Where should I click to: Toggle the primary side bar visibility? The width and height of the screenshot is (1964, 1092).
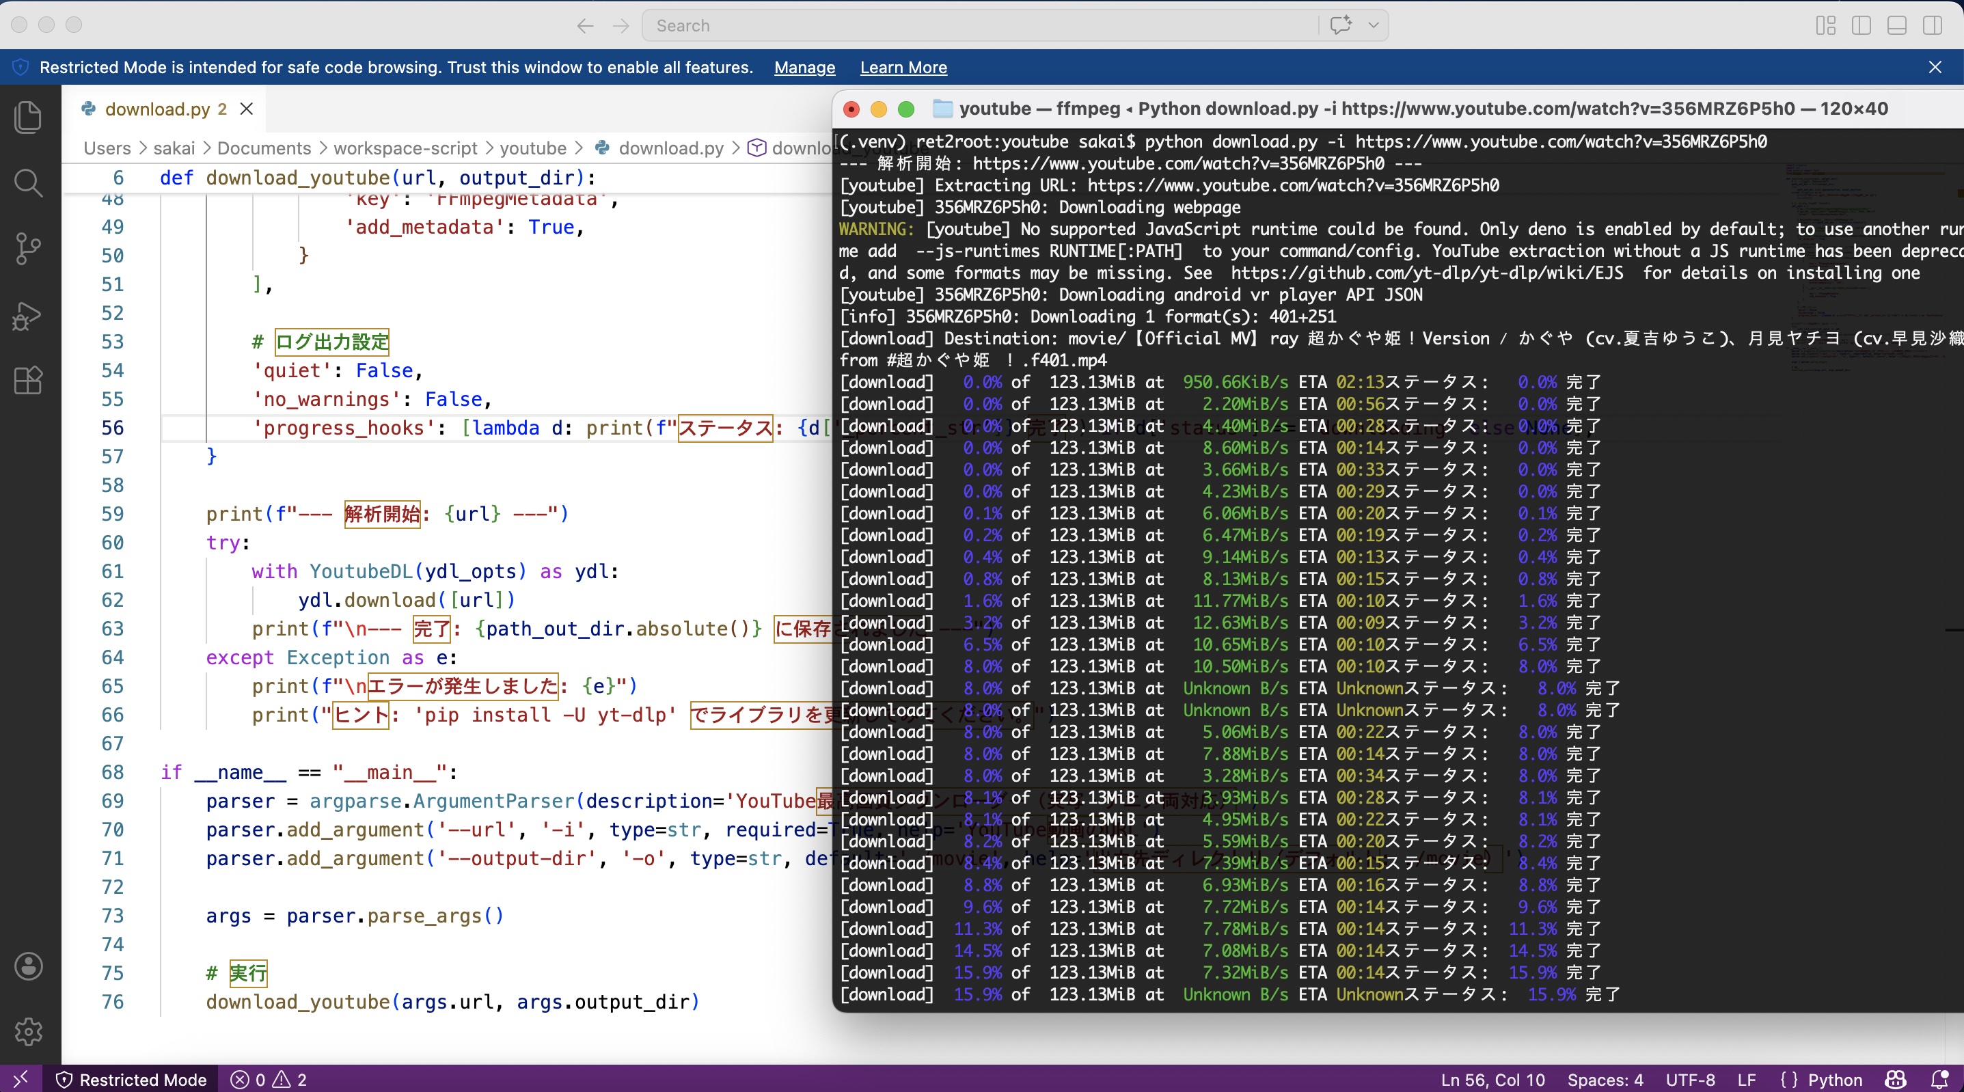click(1861, 25)
